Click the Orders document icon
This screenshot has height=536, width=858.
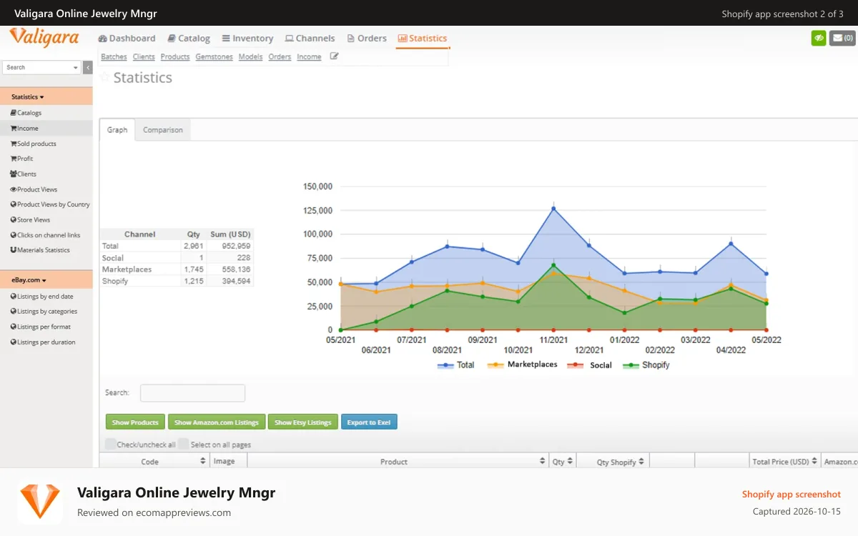point(351,39)
